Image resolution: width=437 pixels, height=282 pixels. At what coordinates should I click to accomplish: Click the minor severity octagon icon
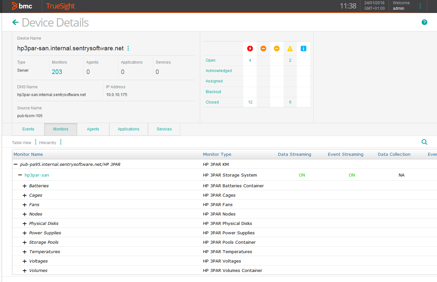276,48
